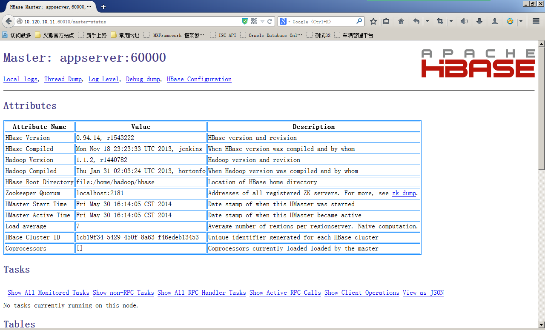This screenshot has width=545, height=330.
Task: Open the Oracle Database Onl bookmark
Action: point(271,35)
